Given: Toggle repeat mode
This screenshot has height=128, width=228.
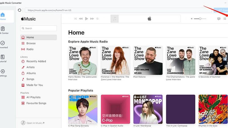Looking at the screenshot, I should (97, 19).
